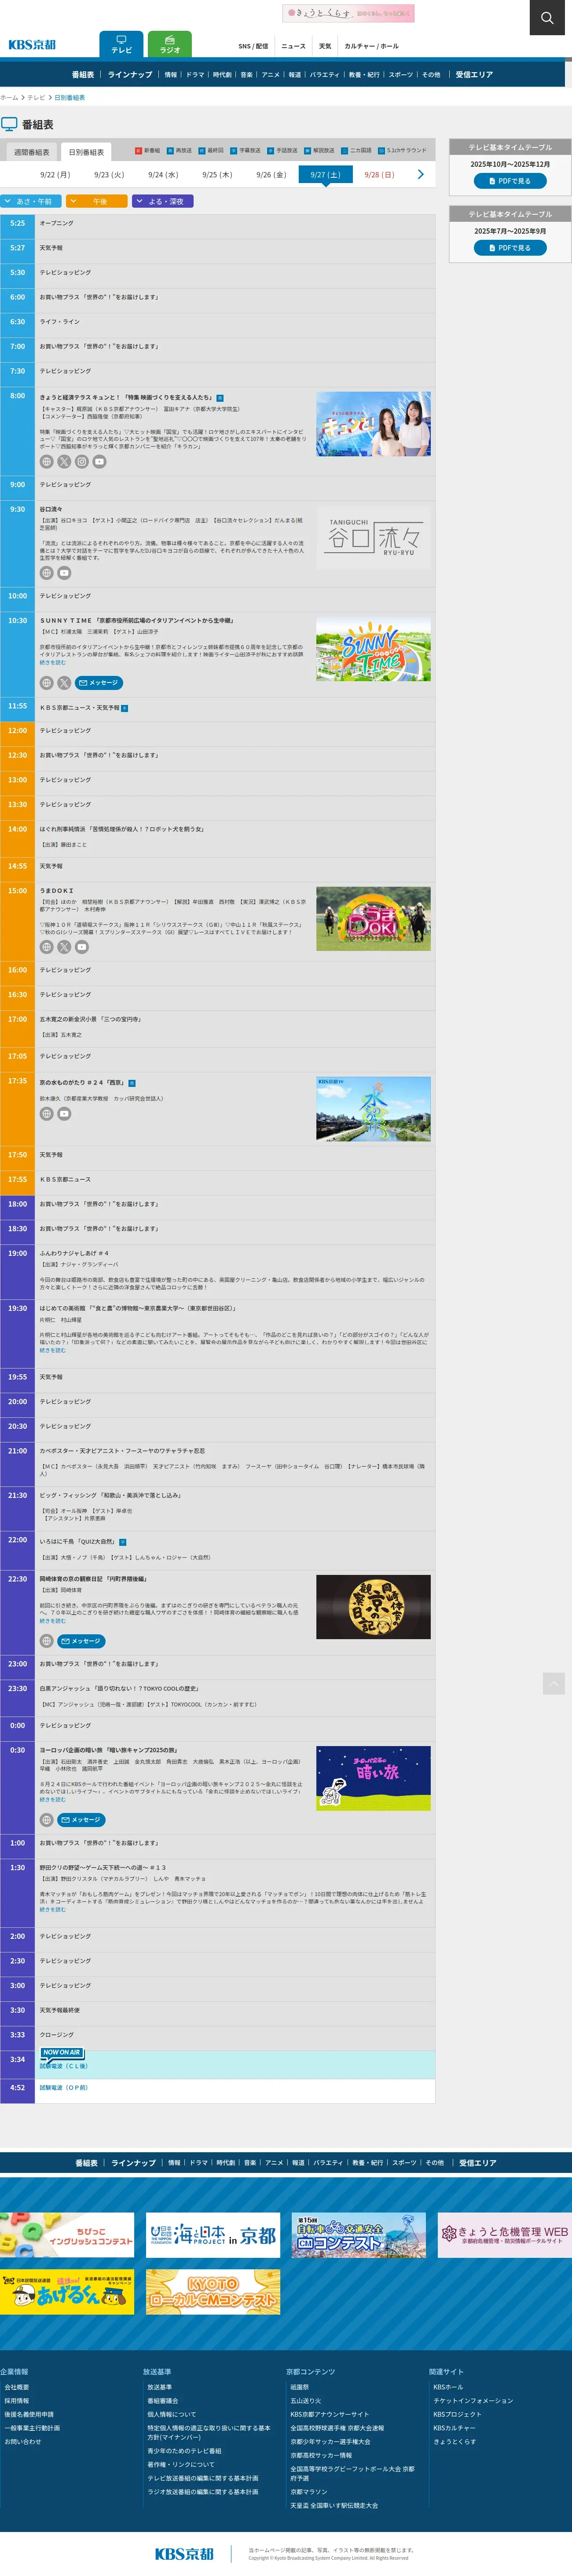Open YouTube icon for 京の水ものがたり

pos(64,1114)
